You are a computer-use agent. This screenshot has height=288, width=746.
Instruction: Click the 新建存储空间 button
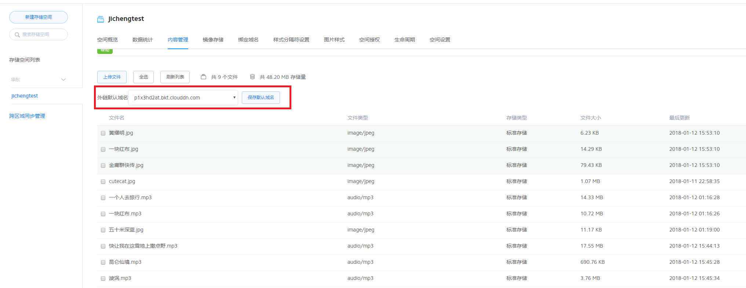coord(39,17)
